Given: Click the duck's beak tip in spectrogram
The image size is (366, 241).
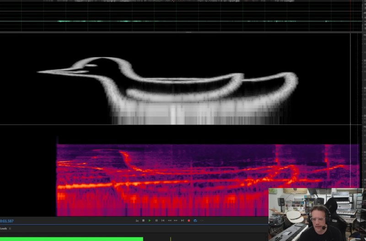Looking at the screenshot, I should (x=39, y=71).
